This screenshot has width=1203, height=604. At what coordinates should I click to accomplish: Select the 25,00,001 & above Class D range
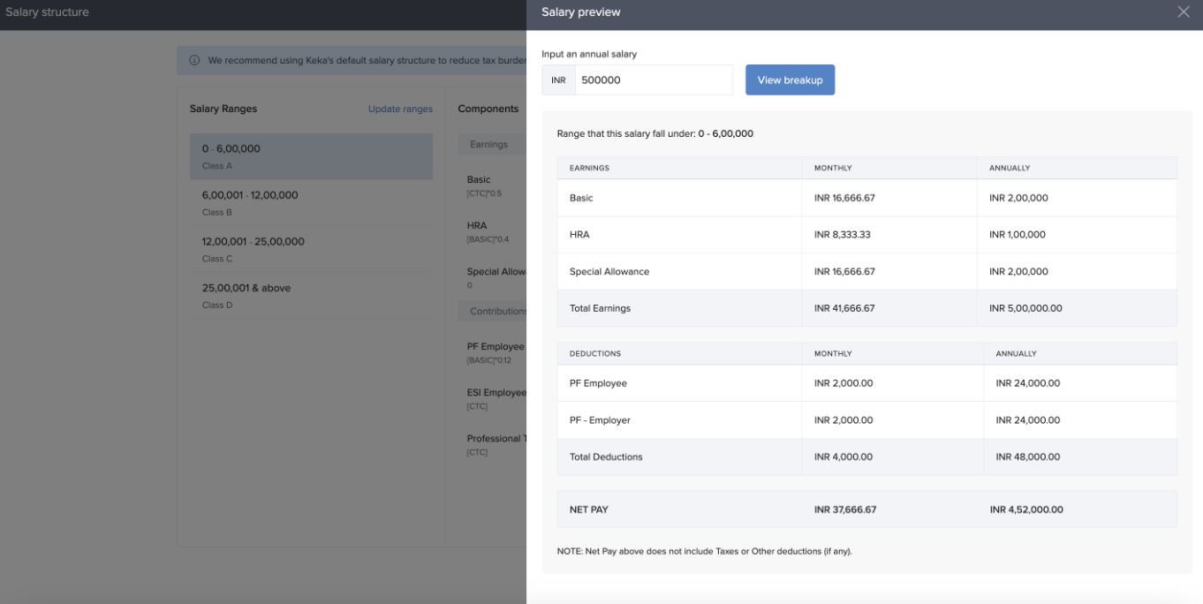[x=311, y=296]
